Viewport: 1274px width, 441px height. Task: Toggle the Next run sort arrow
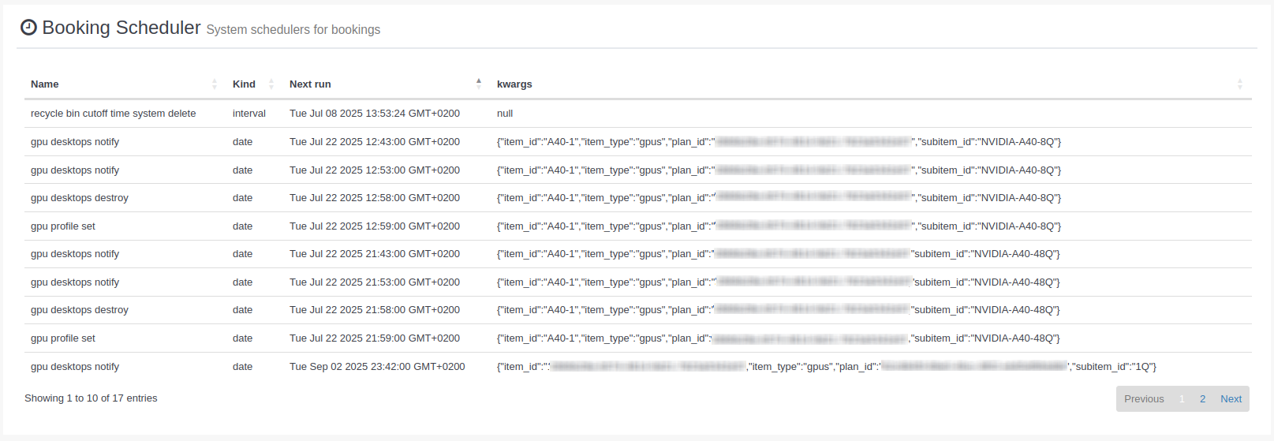coord(478,84)
